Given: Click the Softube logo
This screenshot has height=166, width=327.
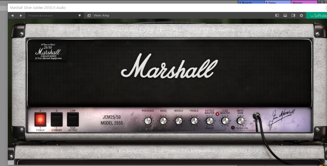Looking at the screenshot, I should pos(316,16).
